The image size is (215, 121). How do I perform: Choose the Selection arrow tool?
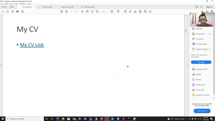82,12
